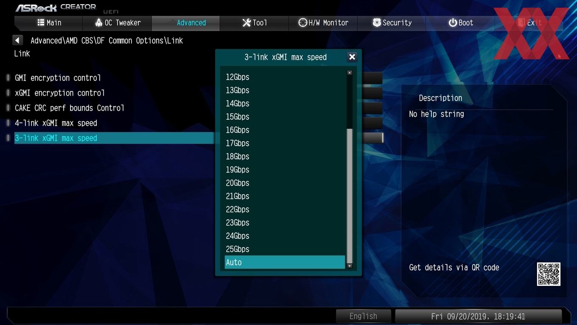The width and height of the screenshot is (577, 325).
Task: Open the 3-link xGMI value dropdown
Action: click(373, 138)
